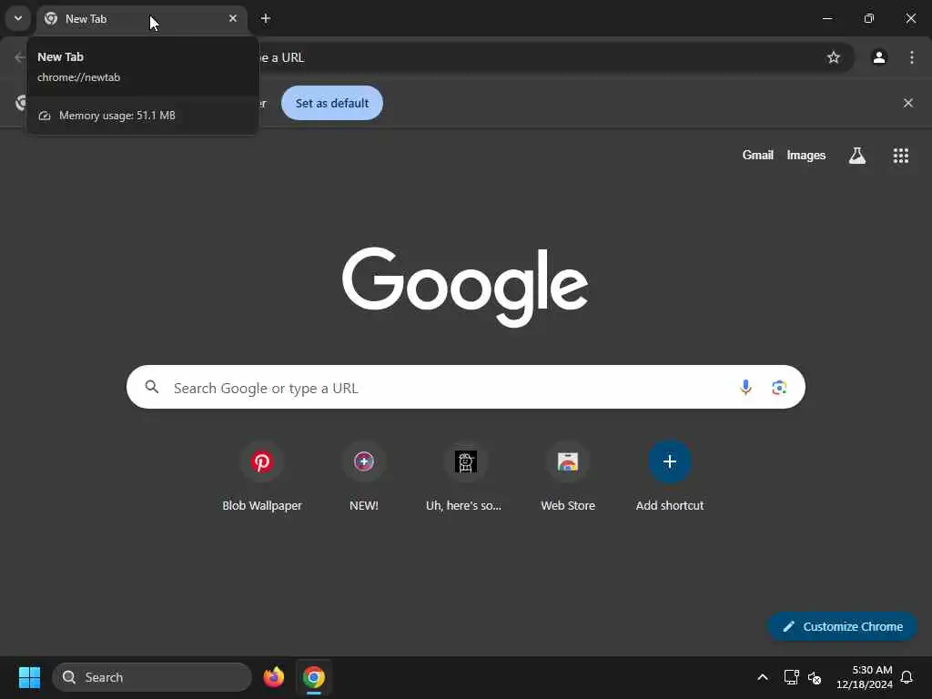Dismiss the default browser infobar
The width and height of the screenshot is (932, 699).
pyautogui.click(x=907, y=103)
